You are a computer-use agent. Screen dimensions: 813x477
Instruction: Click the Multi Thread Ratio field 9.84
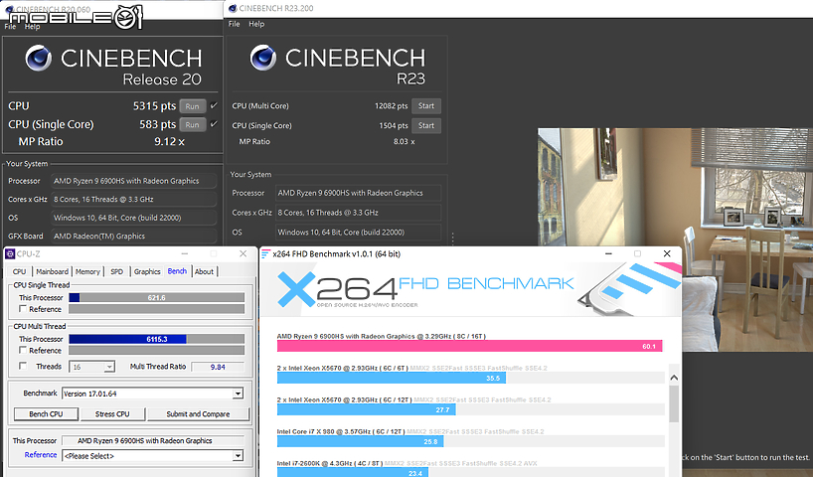[218, 367]
